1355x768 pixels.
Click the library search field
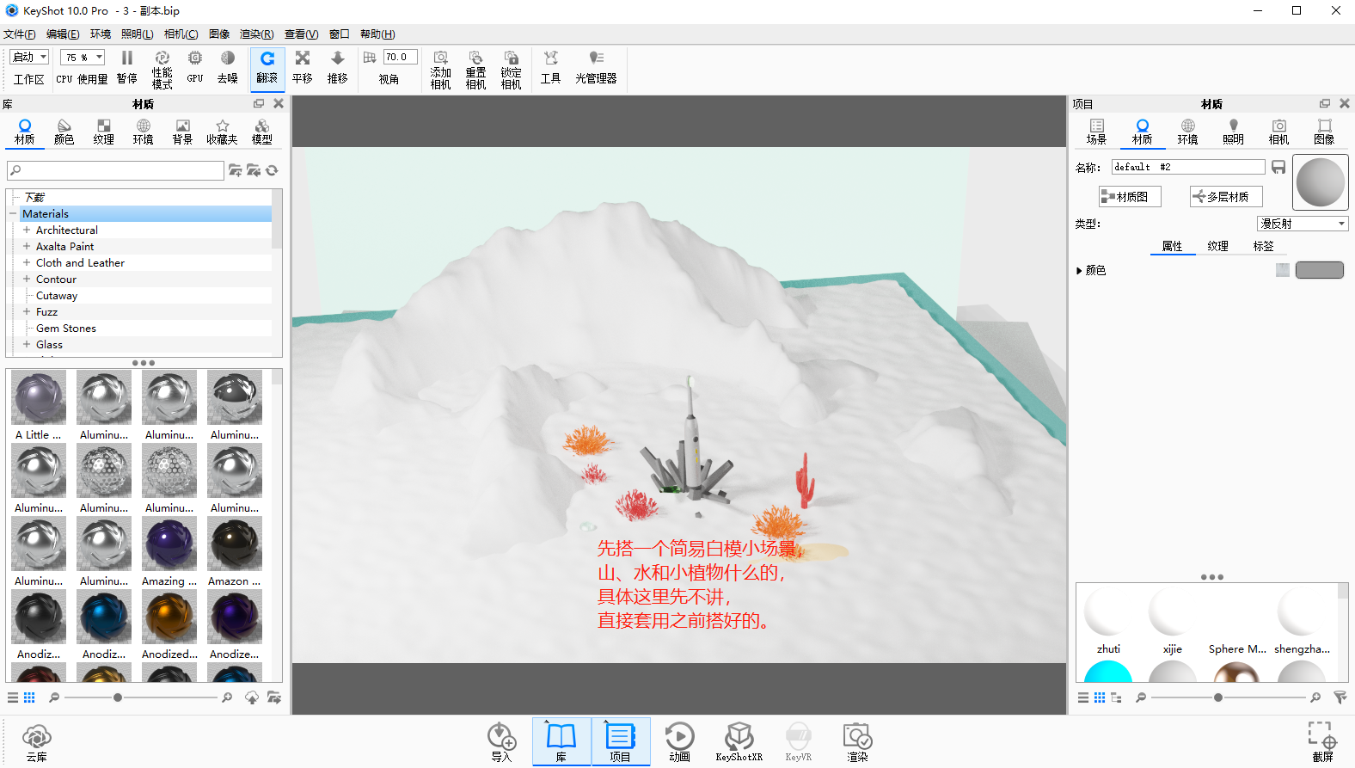pos(115,170)
